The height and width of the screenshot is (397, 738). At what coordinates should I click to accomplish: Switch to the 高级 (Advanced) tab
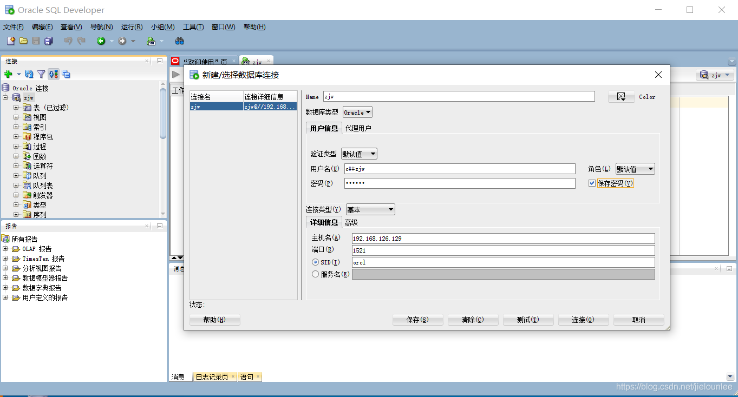pos(351,222)
